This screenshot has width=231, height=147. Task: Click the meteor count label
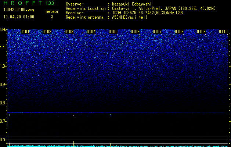(x=52, y=11)
